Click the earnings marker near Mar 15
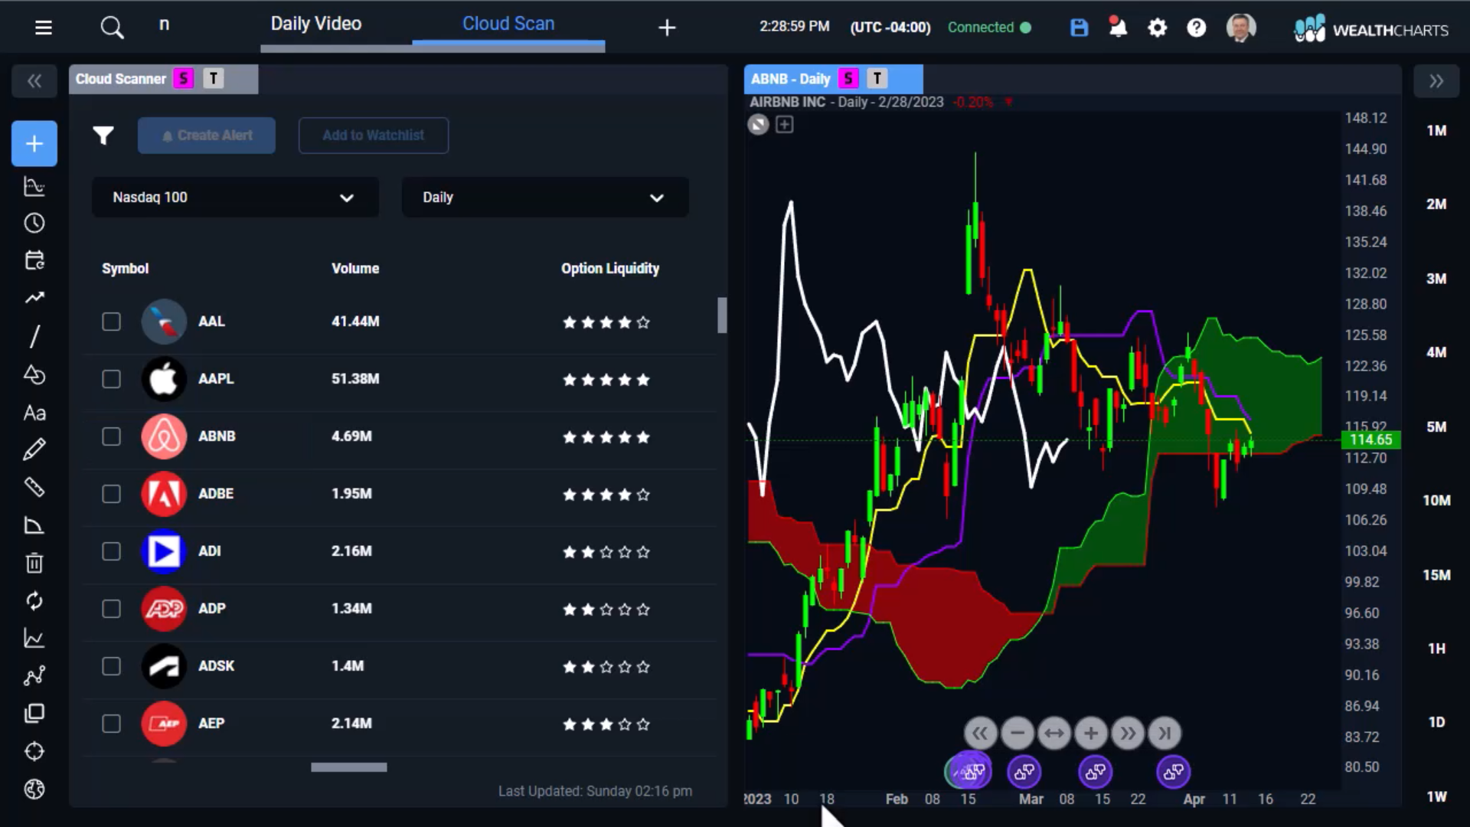This screenshot has width=1470, height=827. [1096, 772]
